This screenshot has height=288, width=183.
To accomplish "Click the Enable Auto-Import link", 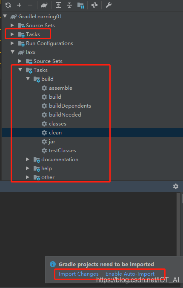I will point(130,274).
